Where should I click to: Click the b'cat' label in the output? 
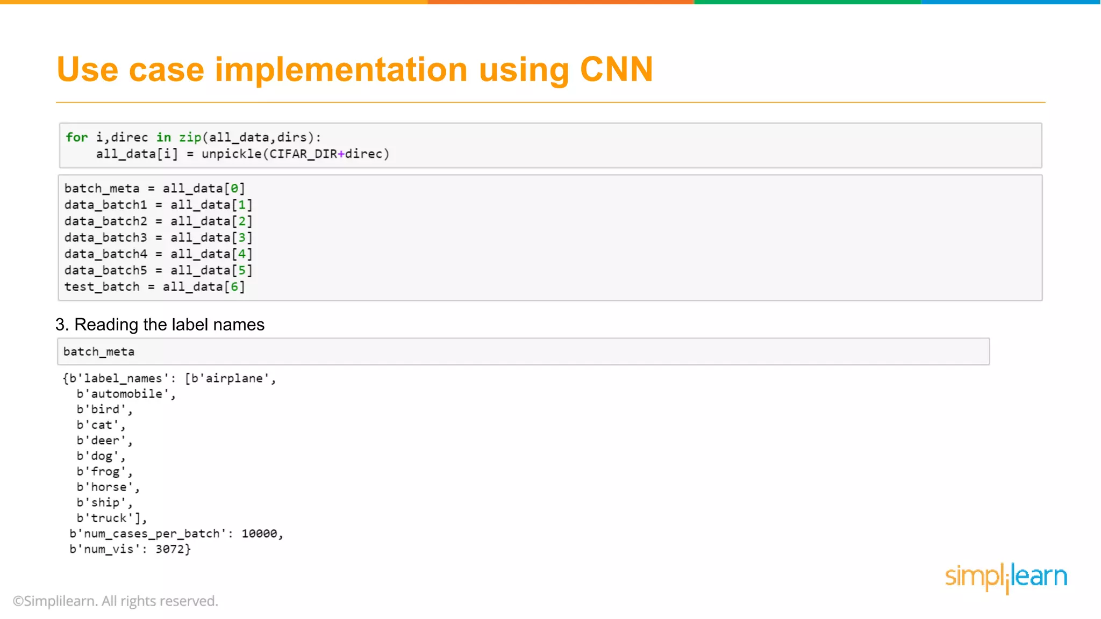click(x=97, y=426)
